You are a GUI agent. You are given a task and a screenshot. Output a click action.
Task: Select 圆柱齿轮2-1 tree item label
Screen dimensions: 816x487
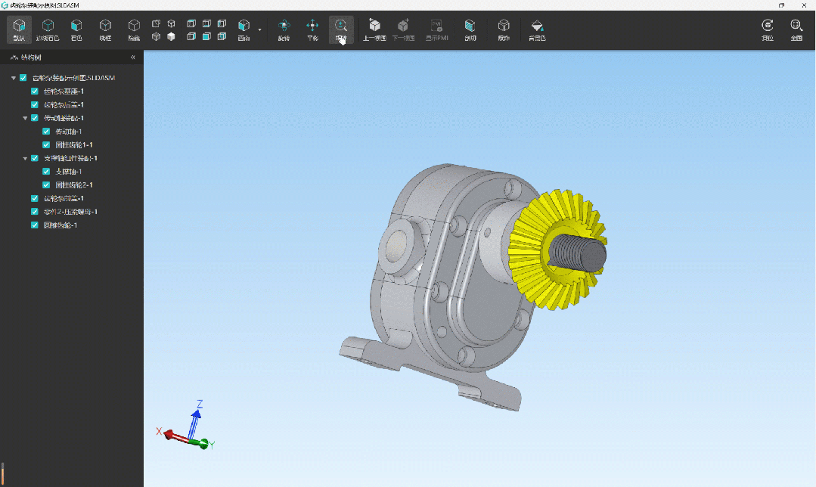(x=74, y=185)
